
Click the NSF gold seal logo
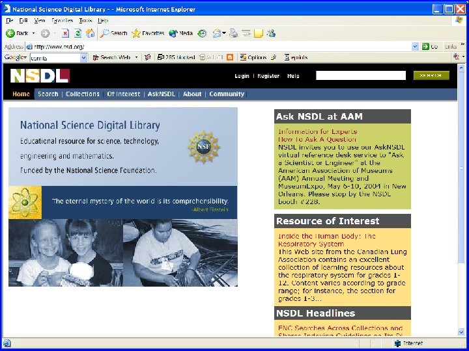click(204, 146)
